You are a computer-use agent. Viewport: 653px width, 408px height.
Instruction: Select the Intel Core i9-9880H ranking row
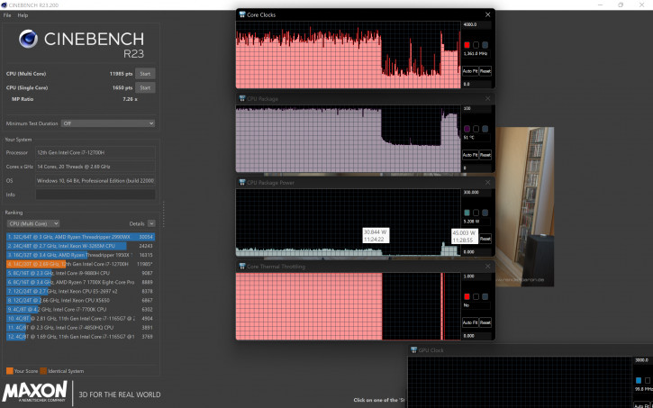[81, 273]
